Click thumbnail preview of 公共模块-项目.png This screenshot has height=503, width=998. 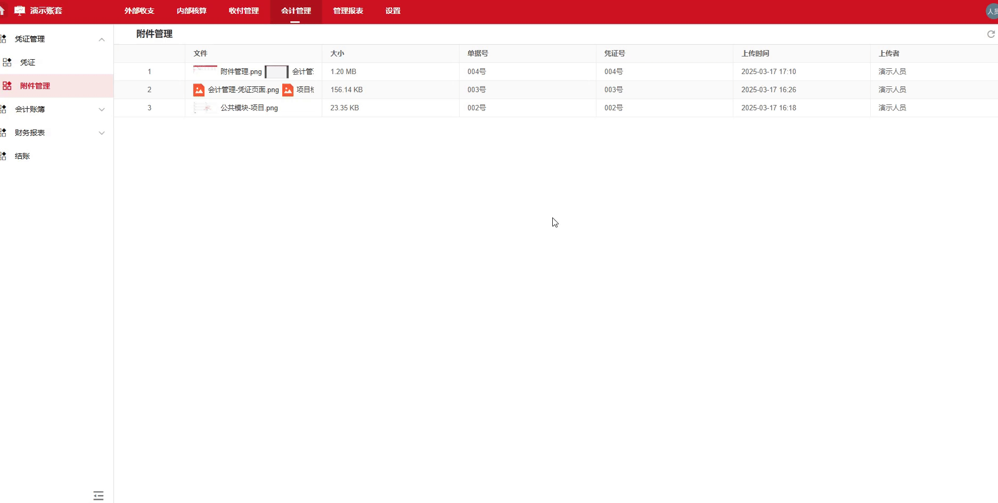coord(205,108)
